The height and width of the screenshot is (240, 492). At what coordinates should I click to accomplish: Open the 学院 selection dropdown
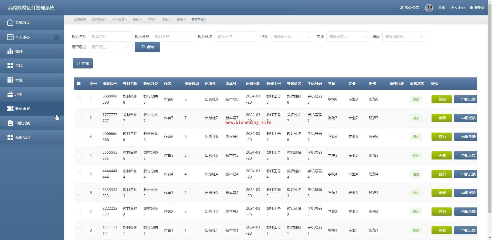(292, 37)
